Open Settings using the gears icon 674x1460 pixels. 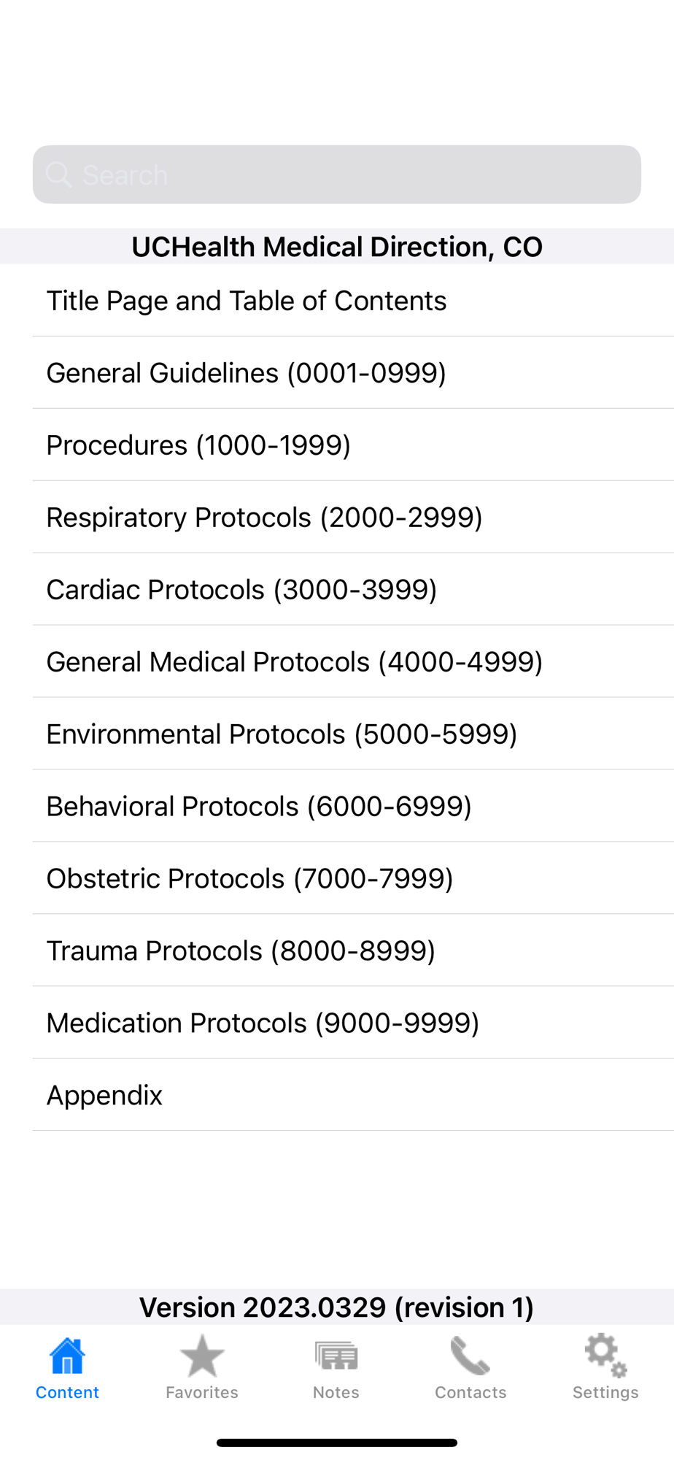pyautogui.click(x=605, y=1356)
